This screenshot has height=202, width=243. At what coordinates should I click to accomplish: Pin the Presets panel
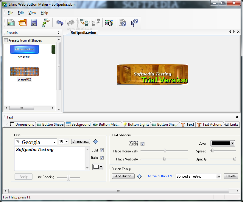(58, 32)
